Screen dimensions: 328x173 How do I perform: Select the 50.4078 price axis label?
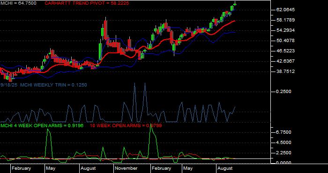(x=285, y=41)
